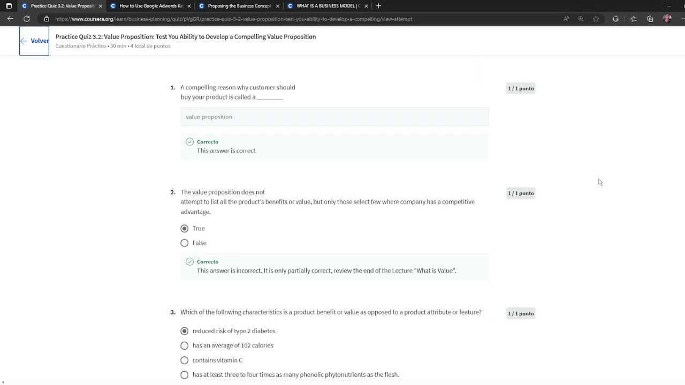Close the WHAT IS A BUSINESS MODEL tab
The height and width of the screenshot is (385, 685).
pyautogui.click(x=366, y=6)
